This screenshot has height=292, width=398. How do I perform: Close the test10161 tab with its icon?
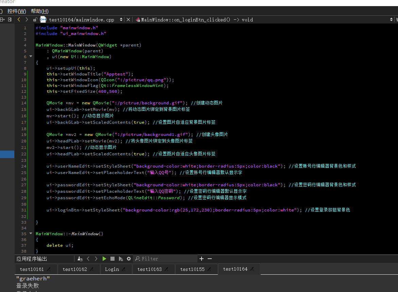49,269
